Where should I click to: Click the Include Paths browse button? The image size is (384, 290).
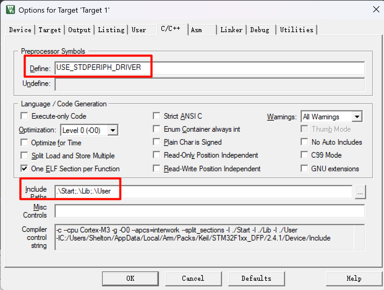click(x=361, y=192)
